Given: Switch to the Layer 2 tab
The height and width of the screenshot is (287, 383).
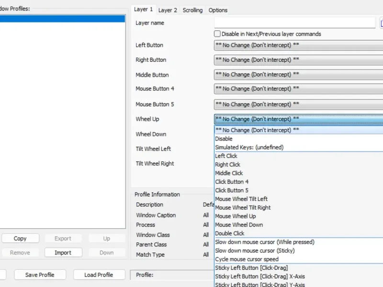Looking at the screenshot, I should pyautogui.click(x=168, y=10).
